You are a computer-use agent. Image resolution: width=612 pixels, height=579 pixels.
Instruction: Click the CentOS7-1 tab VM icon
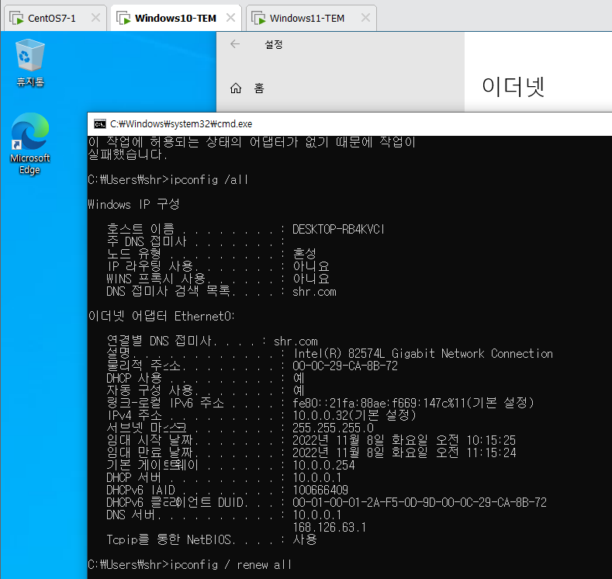[x=16, y=19]
